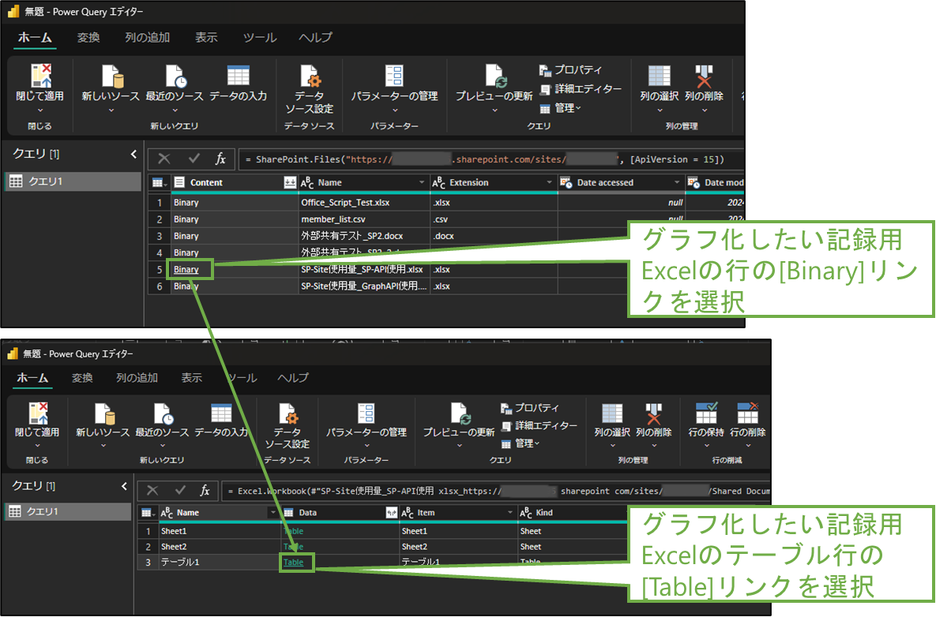Open 詳細エディター in lower window

tap(539, 425)
